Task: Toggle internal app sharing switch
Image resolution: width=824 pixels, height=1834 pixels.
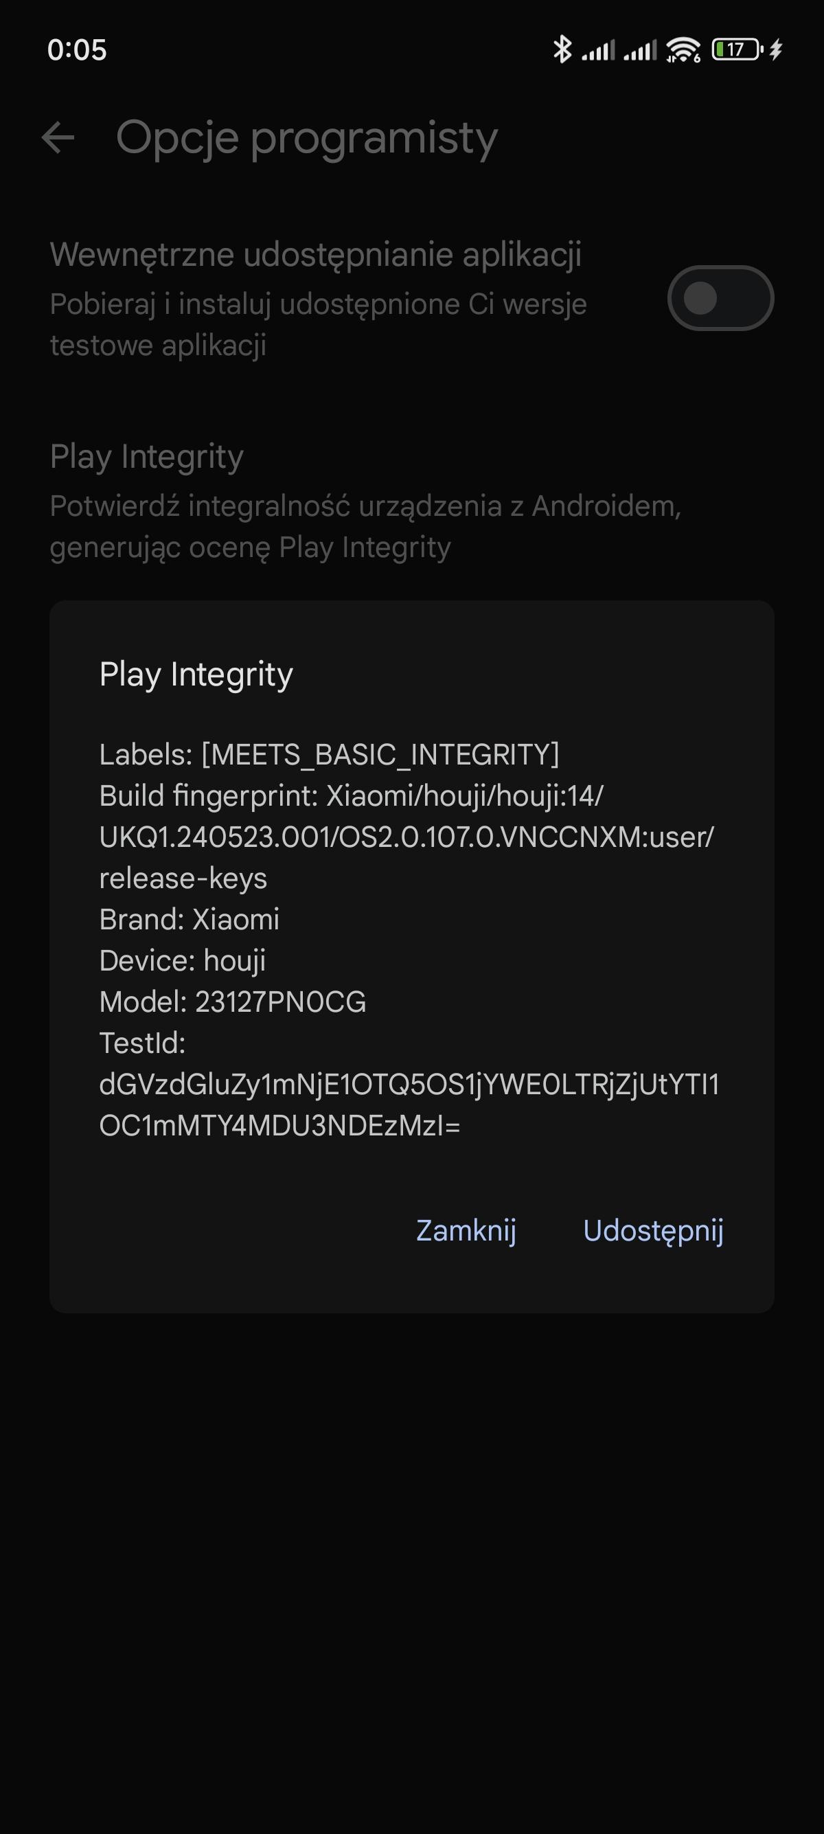Action: tap(720, 298)
